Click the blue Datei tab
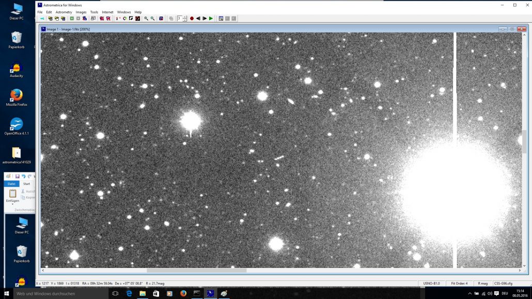Screen dimensions: 532x299 click(x=11, y=184)
